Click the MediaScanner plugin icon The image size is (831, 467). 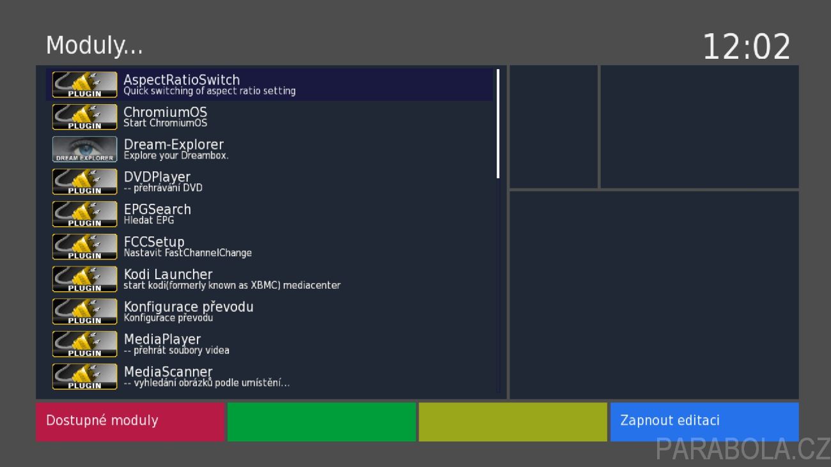click(85, 376)
